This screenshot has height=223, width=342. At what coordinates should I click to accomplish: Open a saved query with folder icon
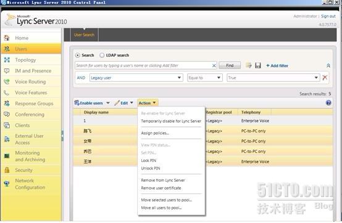(x=249, y=65)
